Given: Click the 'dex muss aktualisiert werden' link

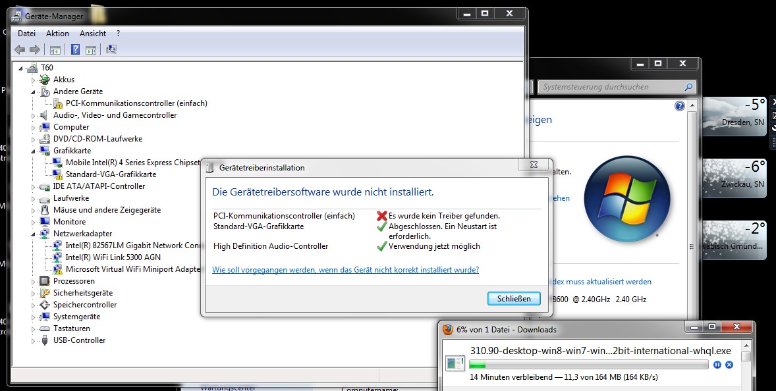Looking at the screenshot, I should point(601,282).
